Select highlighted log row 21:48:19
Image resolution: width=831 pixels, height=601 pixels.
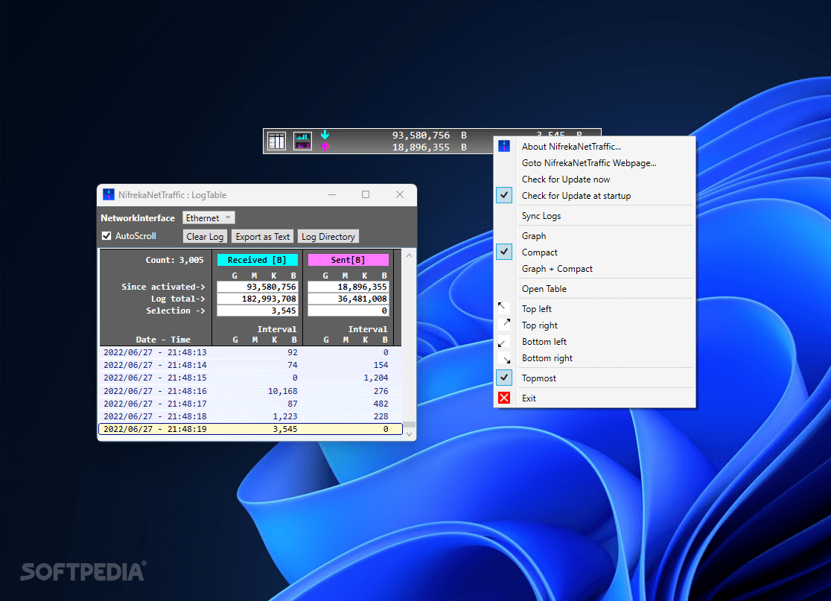[250, 429]
